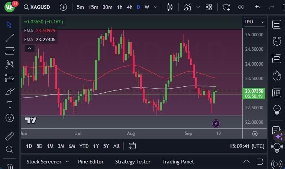Select the text annotation tool
The width and height of the screenshot is (285, 169).
pos(10,105)
